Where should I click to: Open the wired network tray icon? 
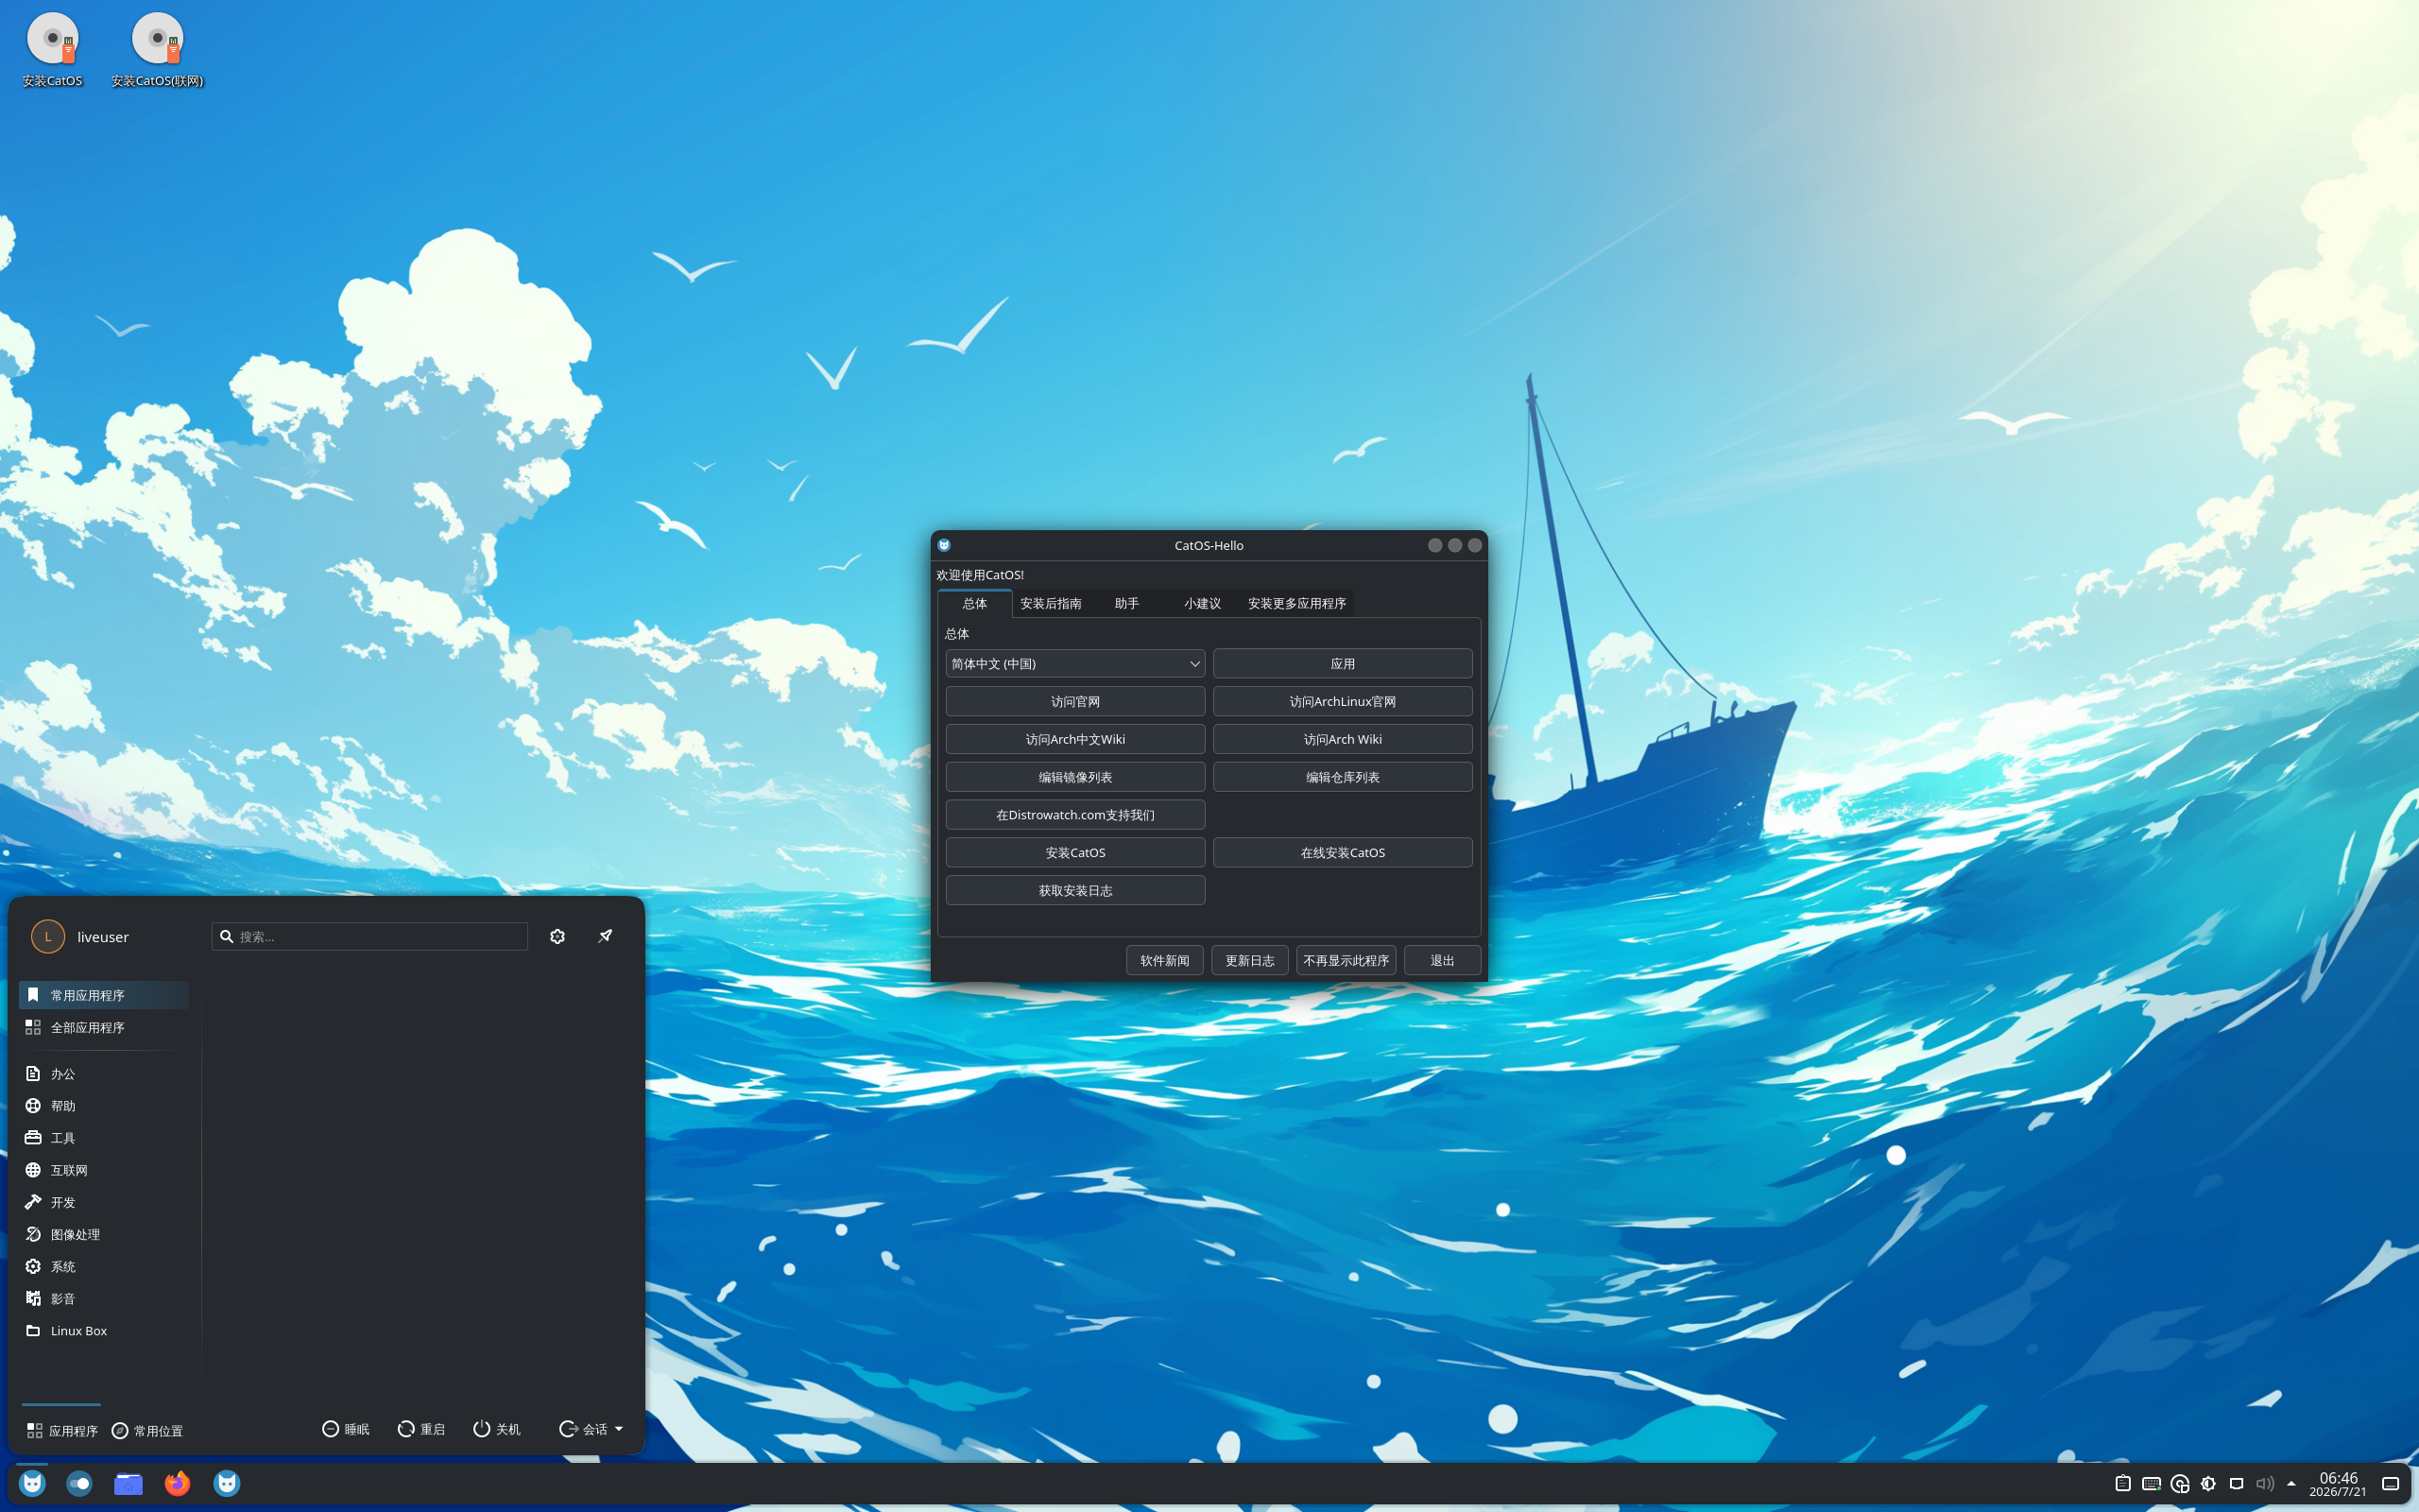click(x=2236, y=1484)
